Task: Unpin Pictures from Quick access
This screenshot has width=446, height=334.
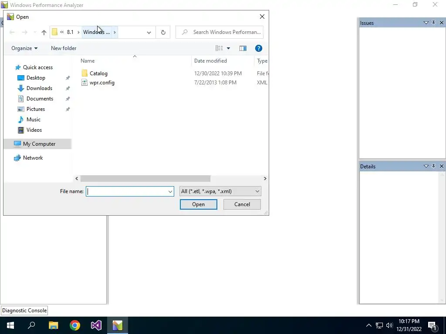Action: (x=68, y=109)
